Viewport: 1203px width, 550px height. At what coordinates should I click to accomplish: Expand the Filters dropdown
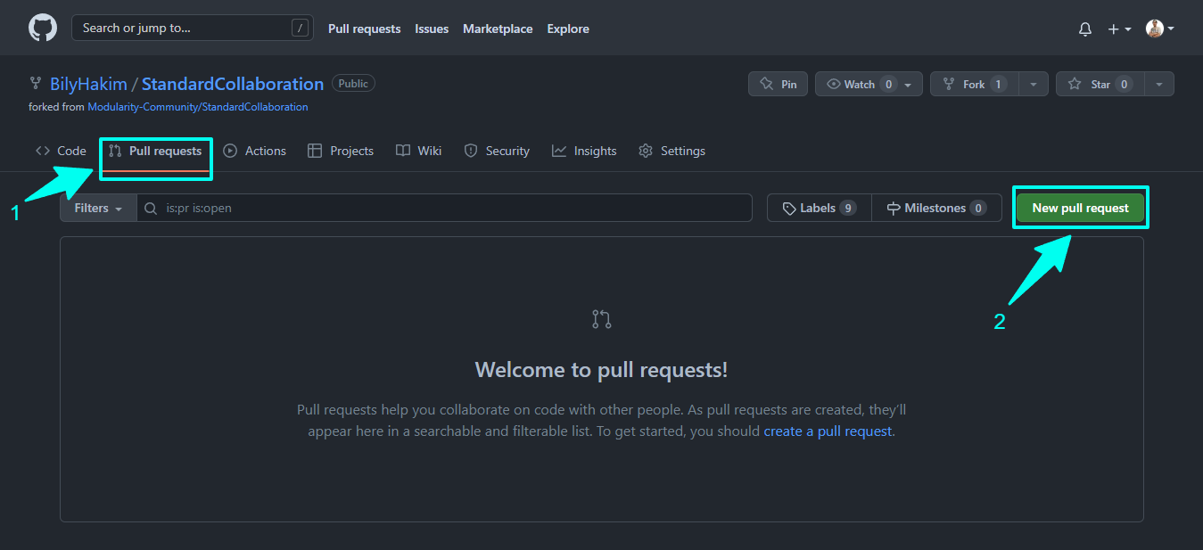[97, 208]
